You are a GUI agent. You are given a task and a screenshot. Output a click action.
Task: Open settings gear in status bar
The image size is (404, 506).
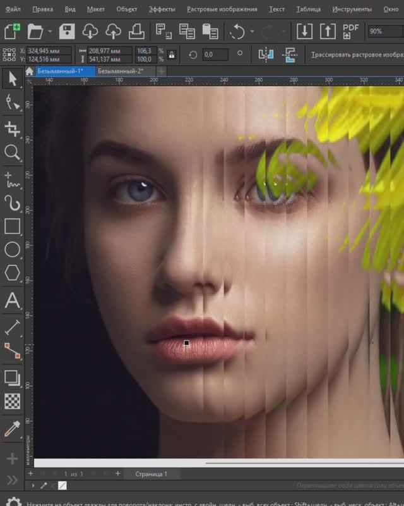14,502
